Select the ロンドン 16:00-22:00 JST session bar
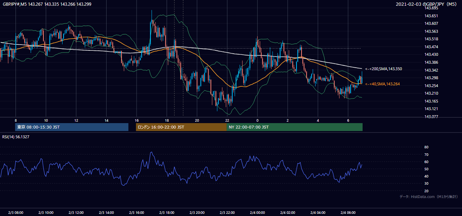 (x=181, y=127)
